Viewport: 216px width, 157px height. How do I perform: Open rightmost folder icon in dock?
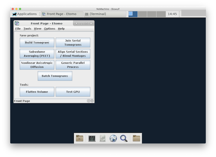pos(136,138)
